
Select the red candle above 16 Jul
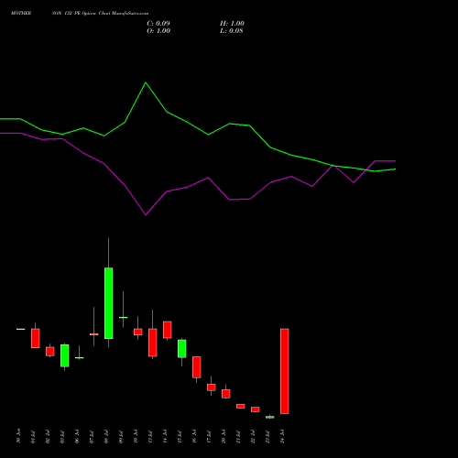197,367
